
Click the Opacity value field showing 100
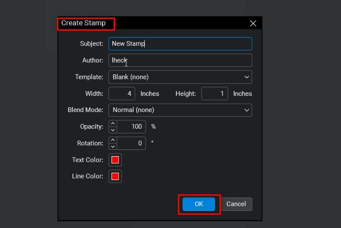point(131,127)
